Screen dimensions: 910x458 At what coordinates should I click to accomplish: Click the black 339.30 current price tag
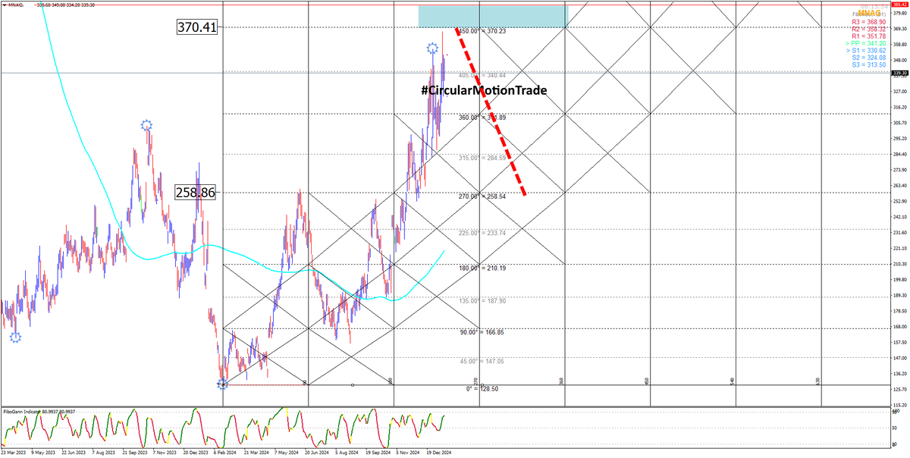pyautogui.click(x=900, y=74)
